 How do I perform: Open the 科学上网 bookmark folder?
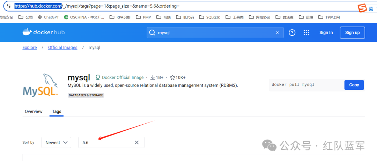point(329,17)
